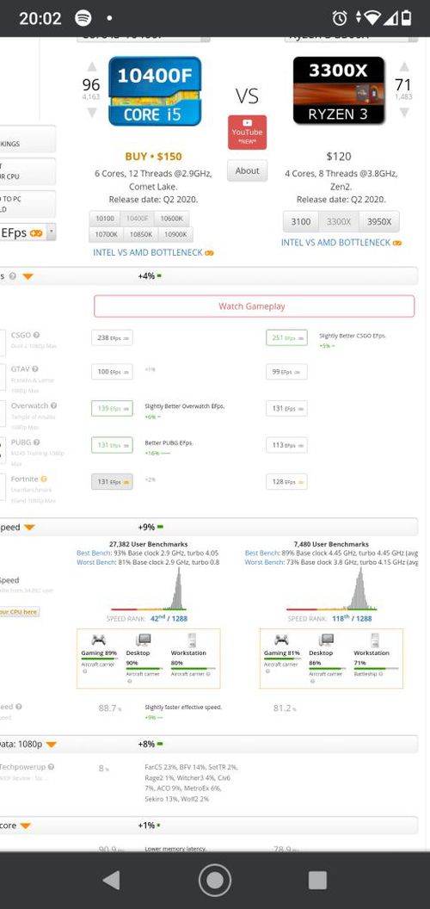Upvote the Core i5 10400F
Screen dimensions: 430x909
tap(91, 66)
